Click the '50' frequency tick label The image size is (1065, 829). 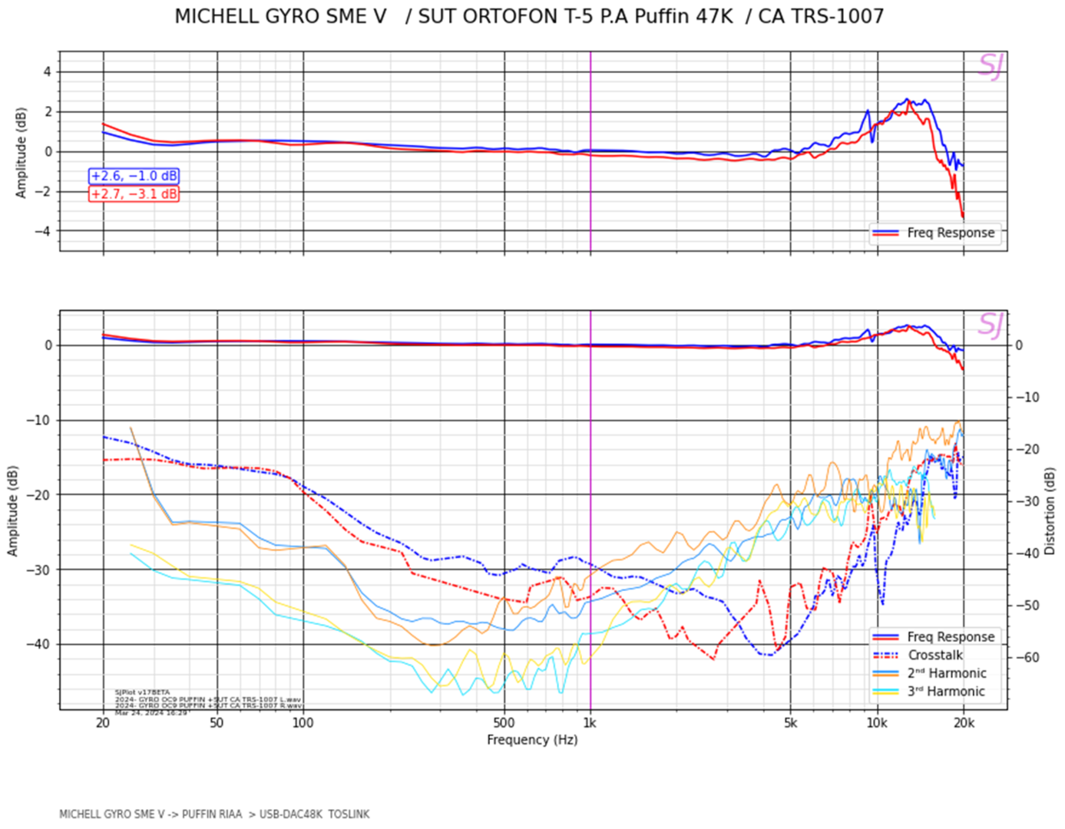click(x=217, y=722)
